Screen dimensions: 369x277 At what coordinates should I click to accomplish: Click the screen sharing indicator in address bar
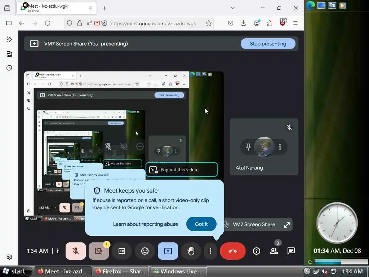[x=97, y=23]
